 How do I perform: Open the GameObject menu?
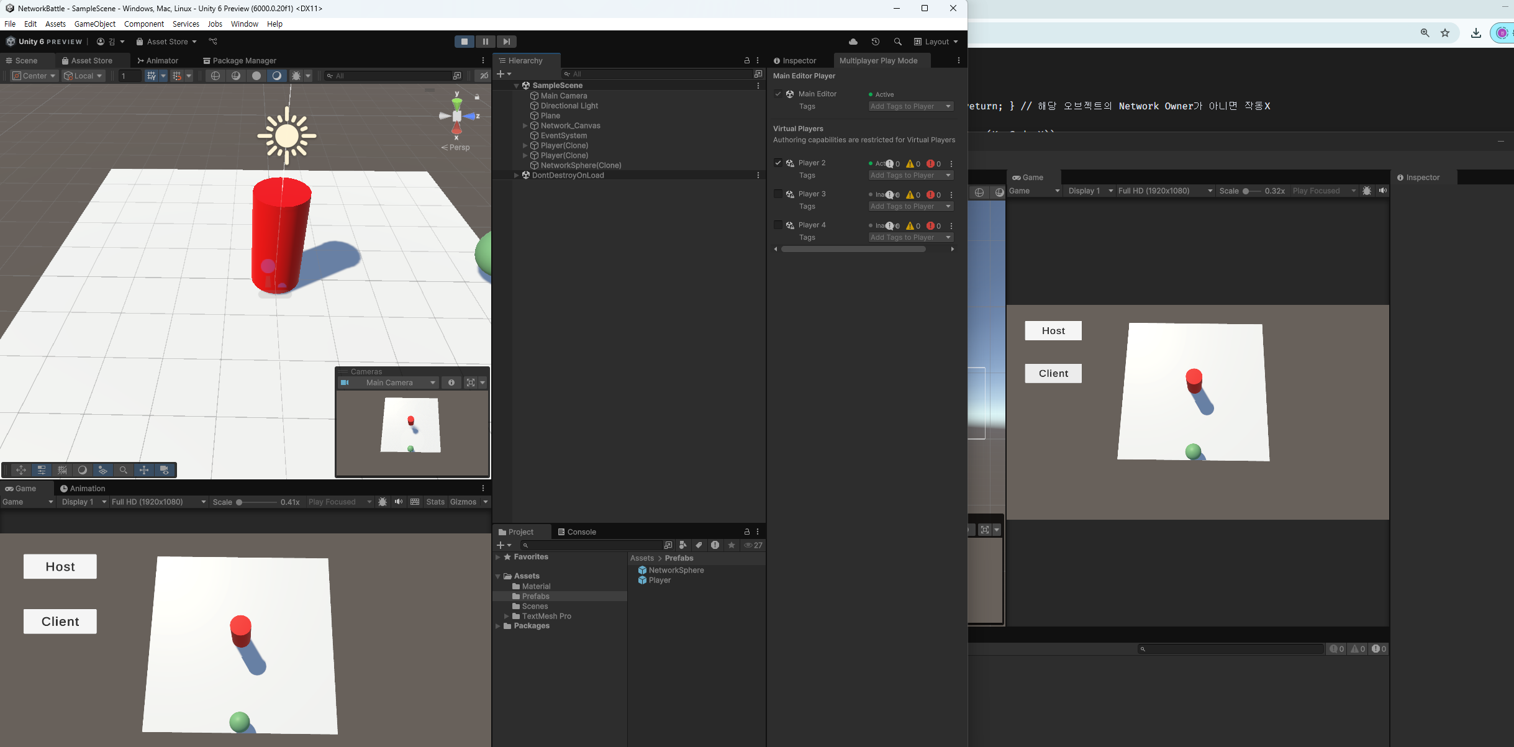point(94,24)
